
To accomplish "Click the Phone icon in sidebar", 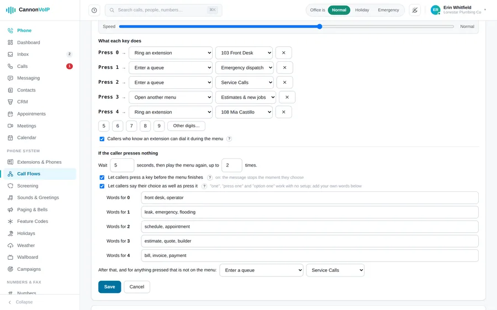I will coord(10,30).
